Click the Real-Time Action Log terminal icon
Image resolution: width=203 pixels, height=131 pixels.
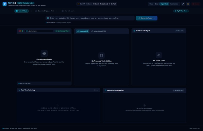click(x=19, y=90)
